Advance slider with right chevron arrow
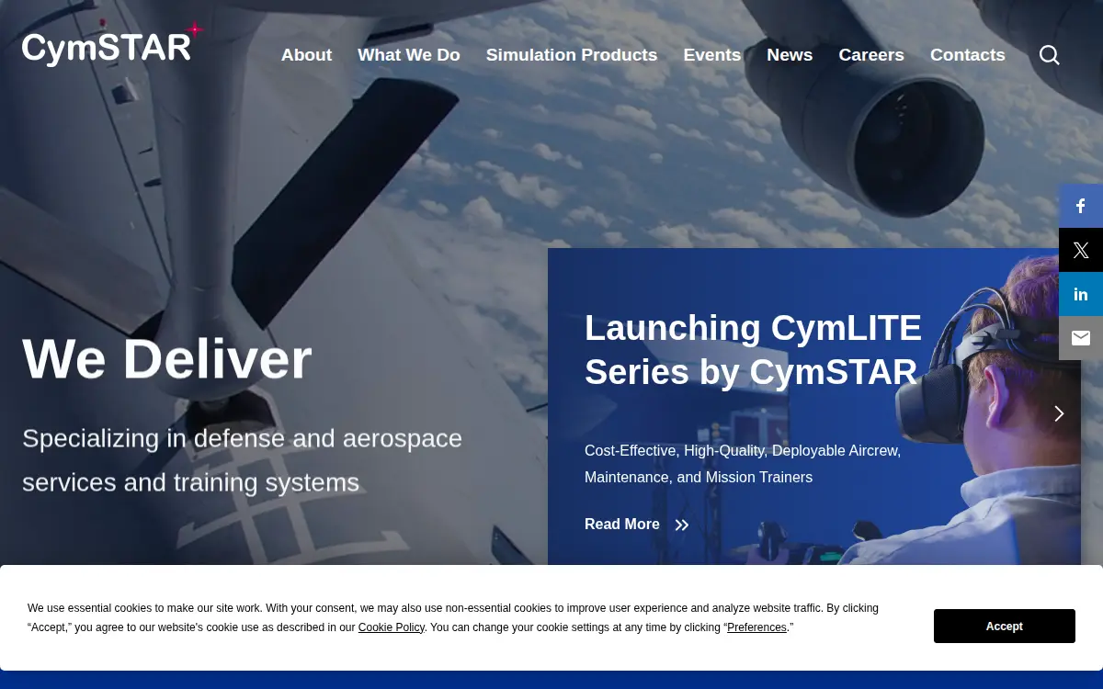This screenshot has height=689, width=1103. tap(1059, 413)
